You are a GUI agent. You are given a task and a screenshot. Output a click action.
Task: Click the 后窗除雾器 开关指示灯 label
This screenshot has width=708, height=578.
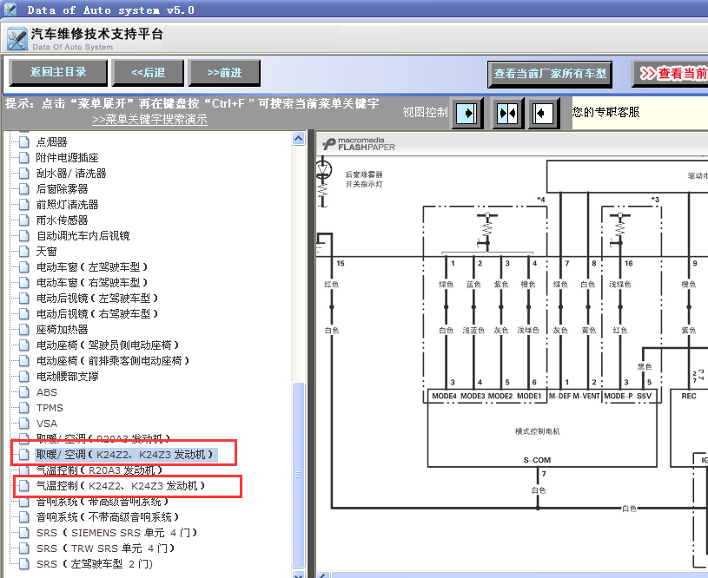tap(364, 179)
